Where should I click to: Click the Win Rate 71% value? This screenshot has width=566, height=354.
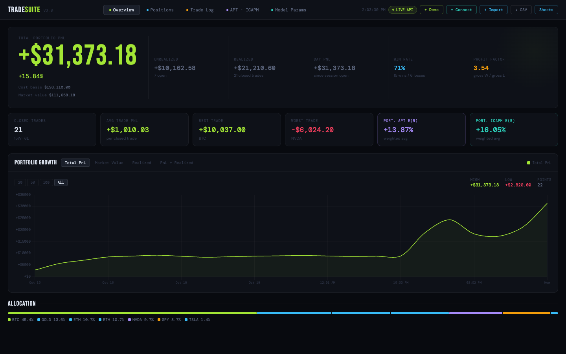[x=399, y=68]
